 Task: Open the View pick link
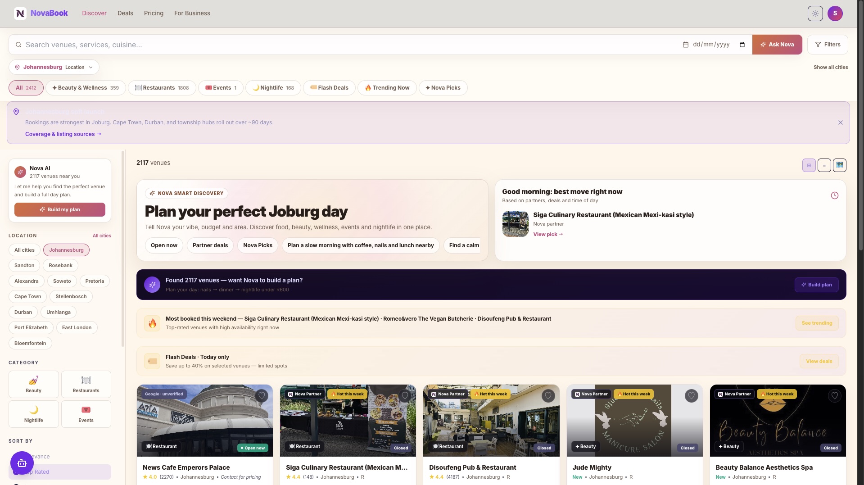[548, 234]
